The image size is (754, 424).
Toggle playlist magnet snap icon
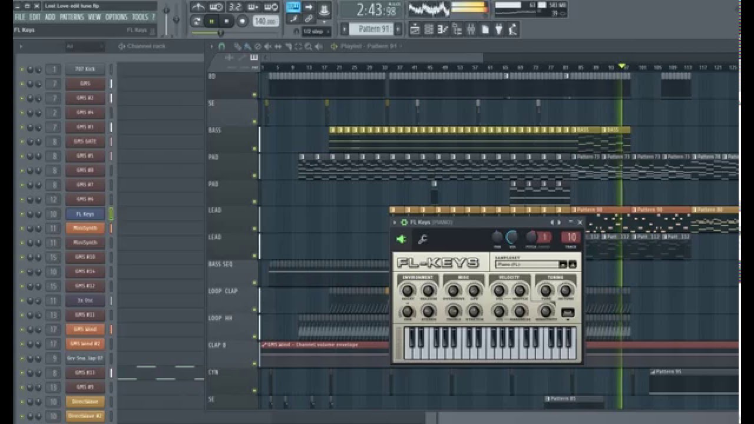[222, 46]
